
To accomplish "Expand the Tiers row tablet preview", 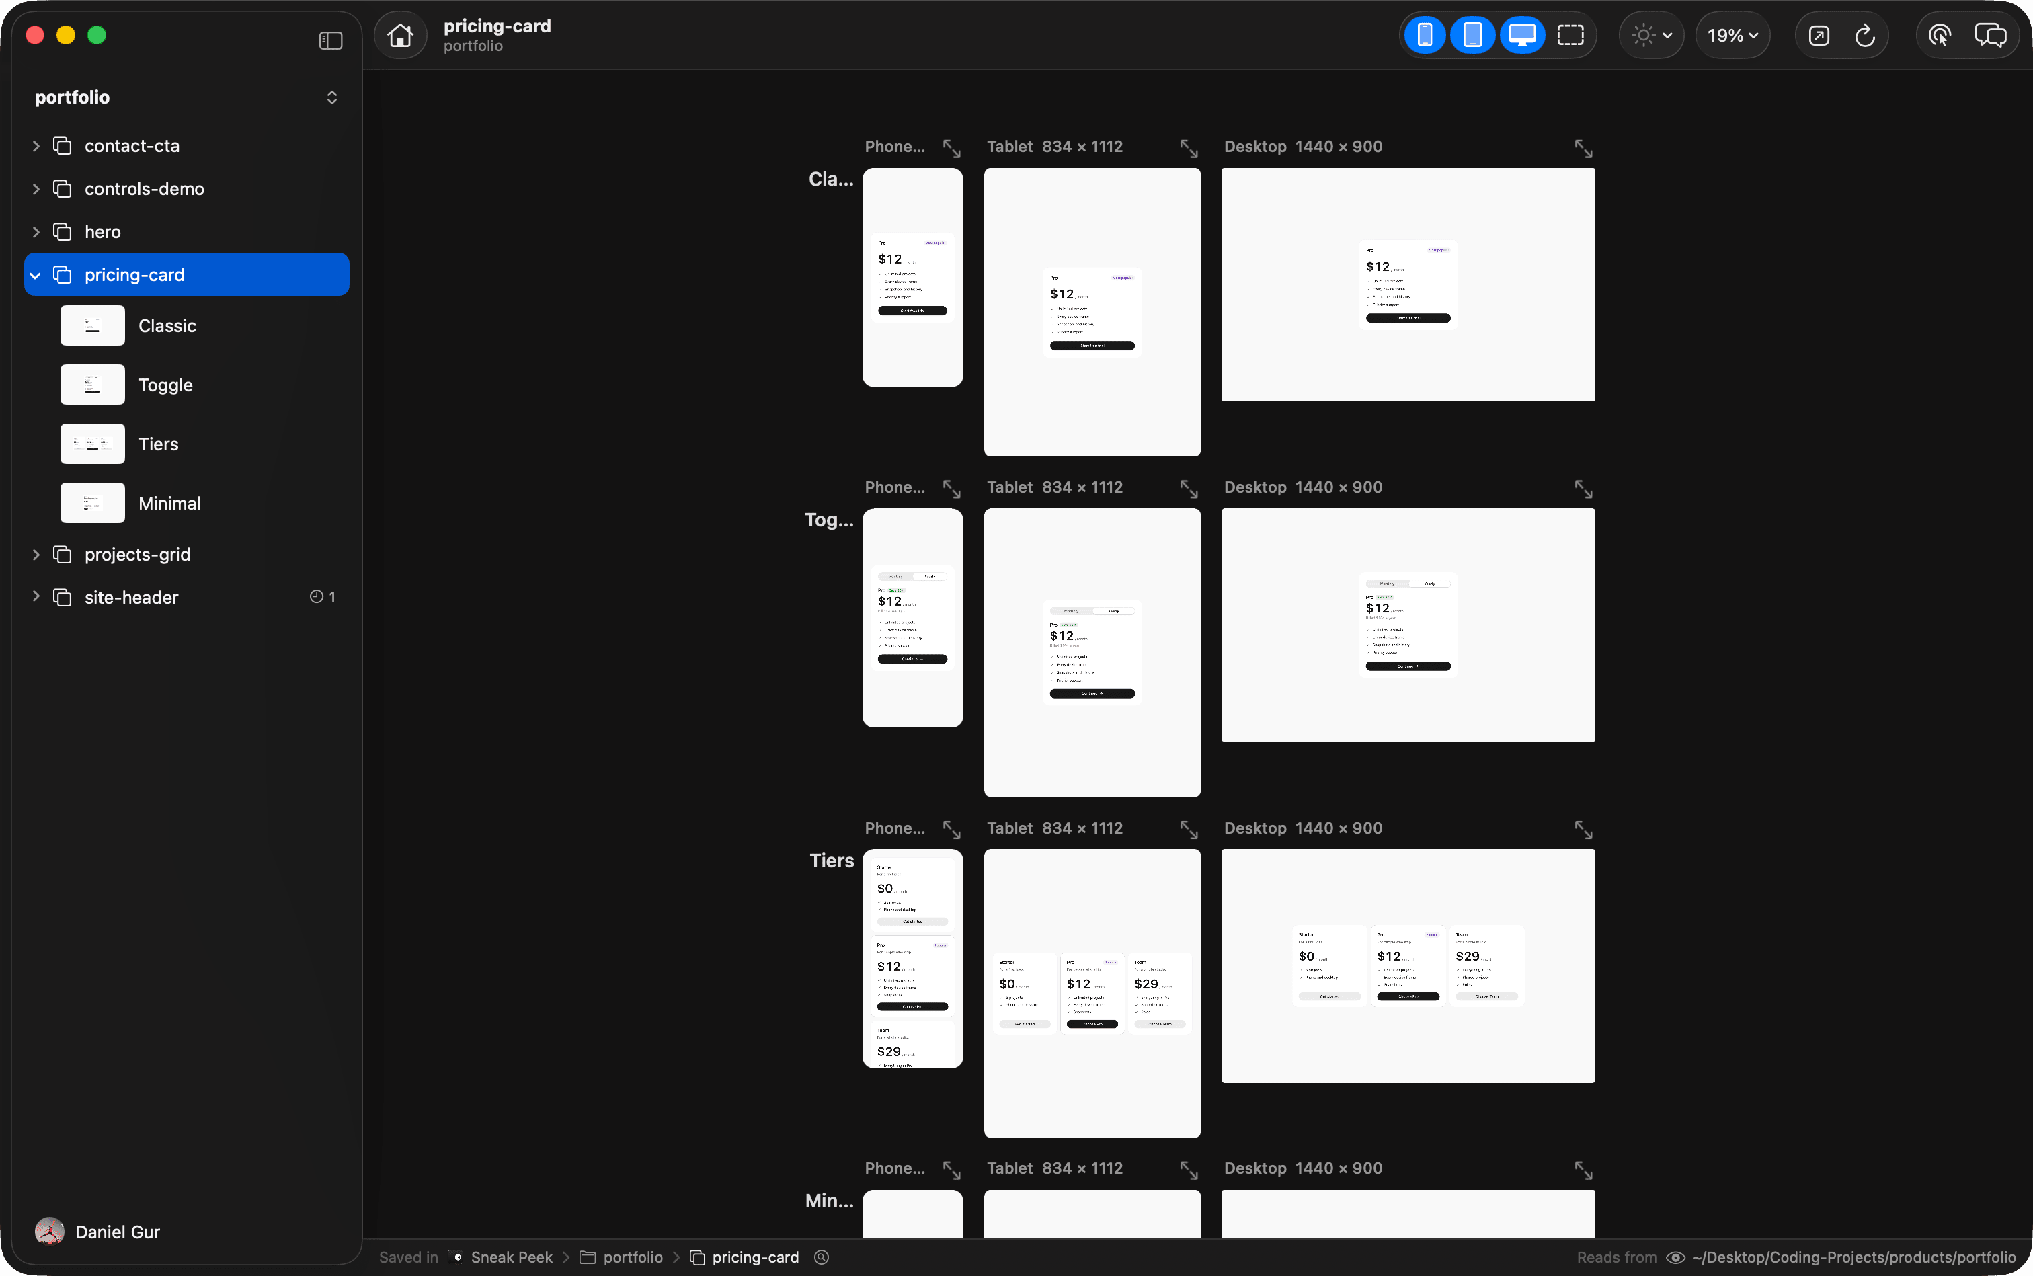I will coord(1189,830).
